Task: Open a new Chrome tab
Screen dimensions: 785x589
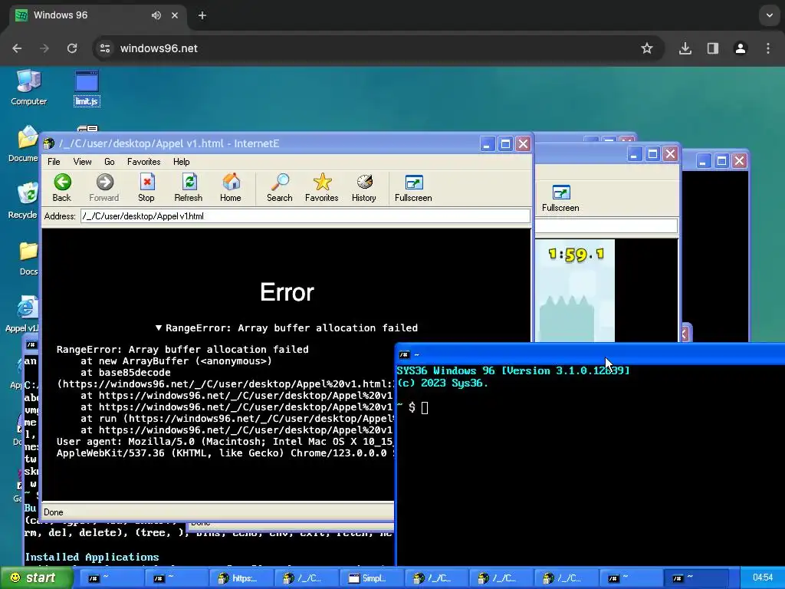Action: click(202, 15)
